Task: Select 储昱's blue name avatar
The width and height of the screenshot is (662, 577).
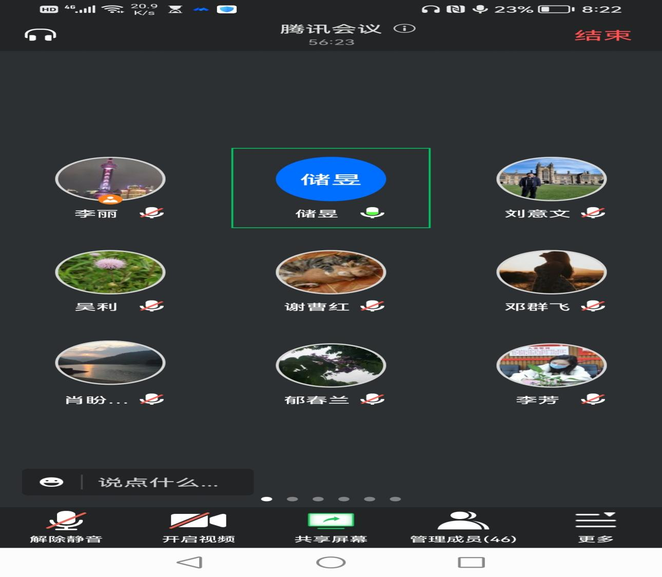Action: pyautogui.click(x=330, y=179)
